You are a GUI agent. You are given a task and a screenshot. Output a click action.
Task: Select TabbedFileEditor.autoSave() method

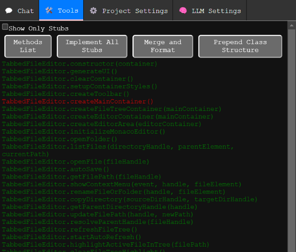(55, 169)
